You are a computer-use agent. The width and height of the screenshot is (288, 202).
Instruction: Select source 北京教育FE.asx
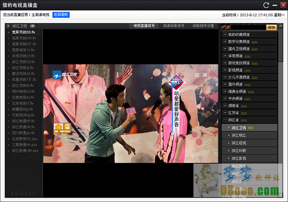pyautogui.click(x=24, y=139)
